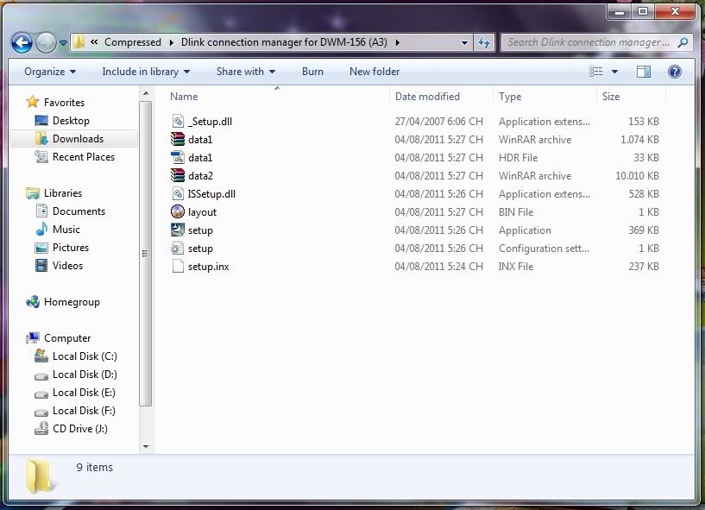Open CD Drive (J:)
Image resolution: width=705 pixels, height=510 pixels.
click(80, 429)
